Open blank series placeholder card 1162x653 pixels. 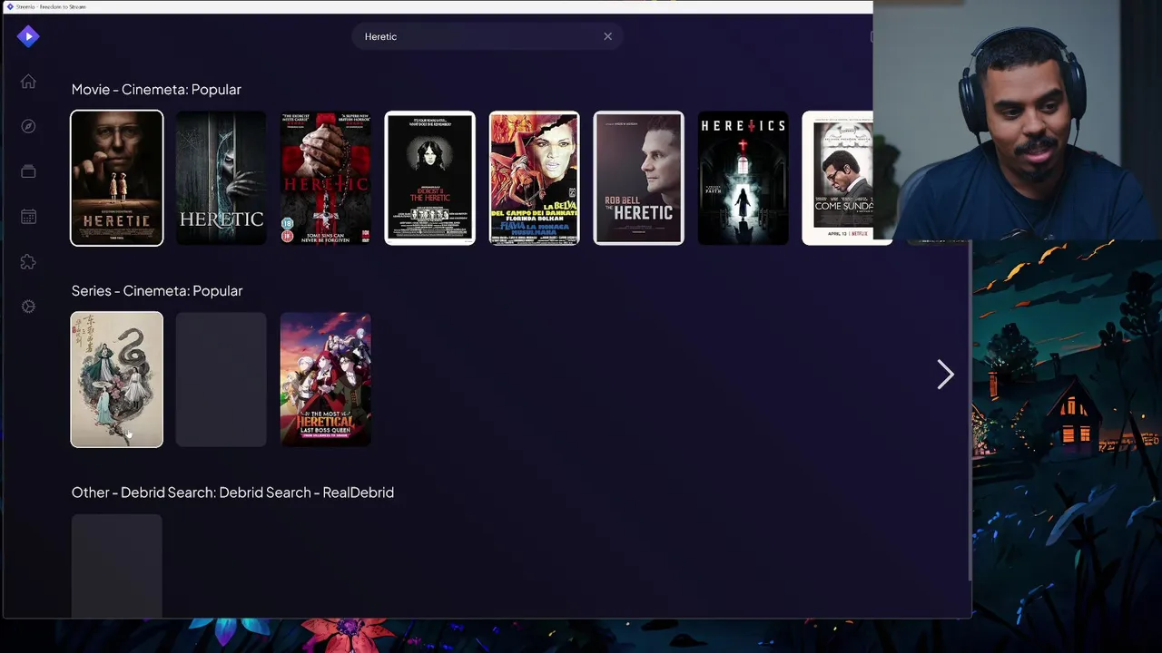(x=222, y=379)
